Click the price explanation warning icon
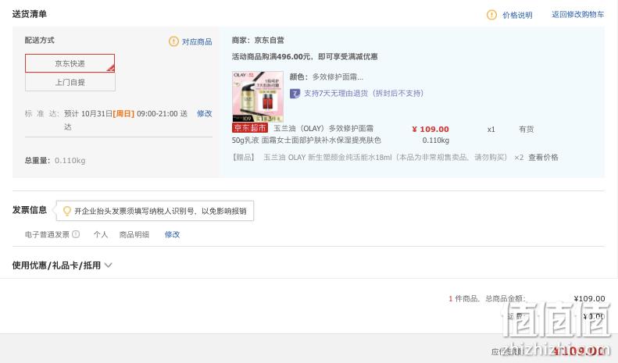 point(491,15)
